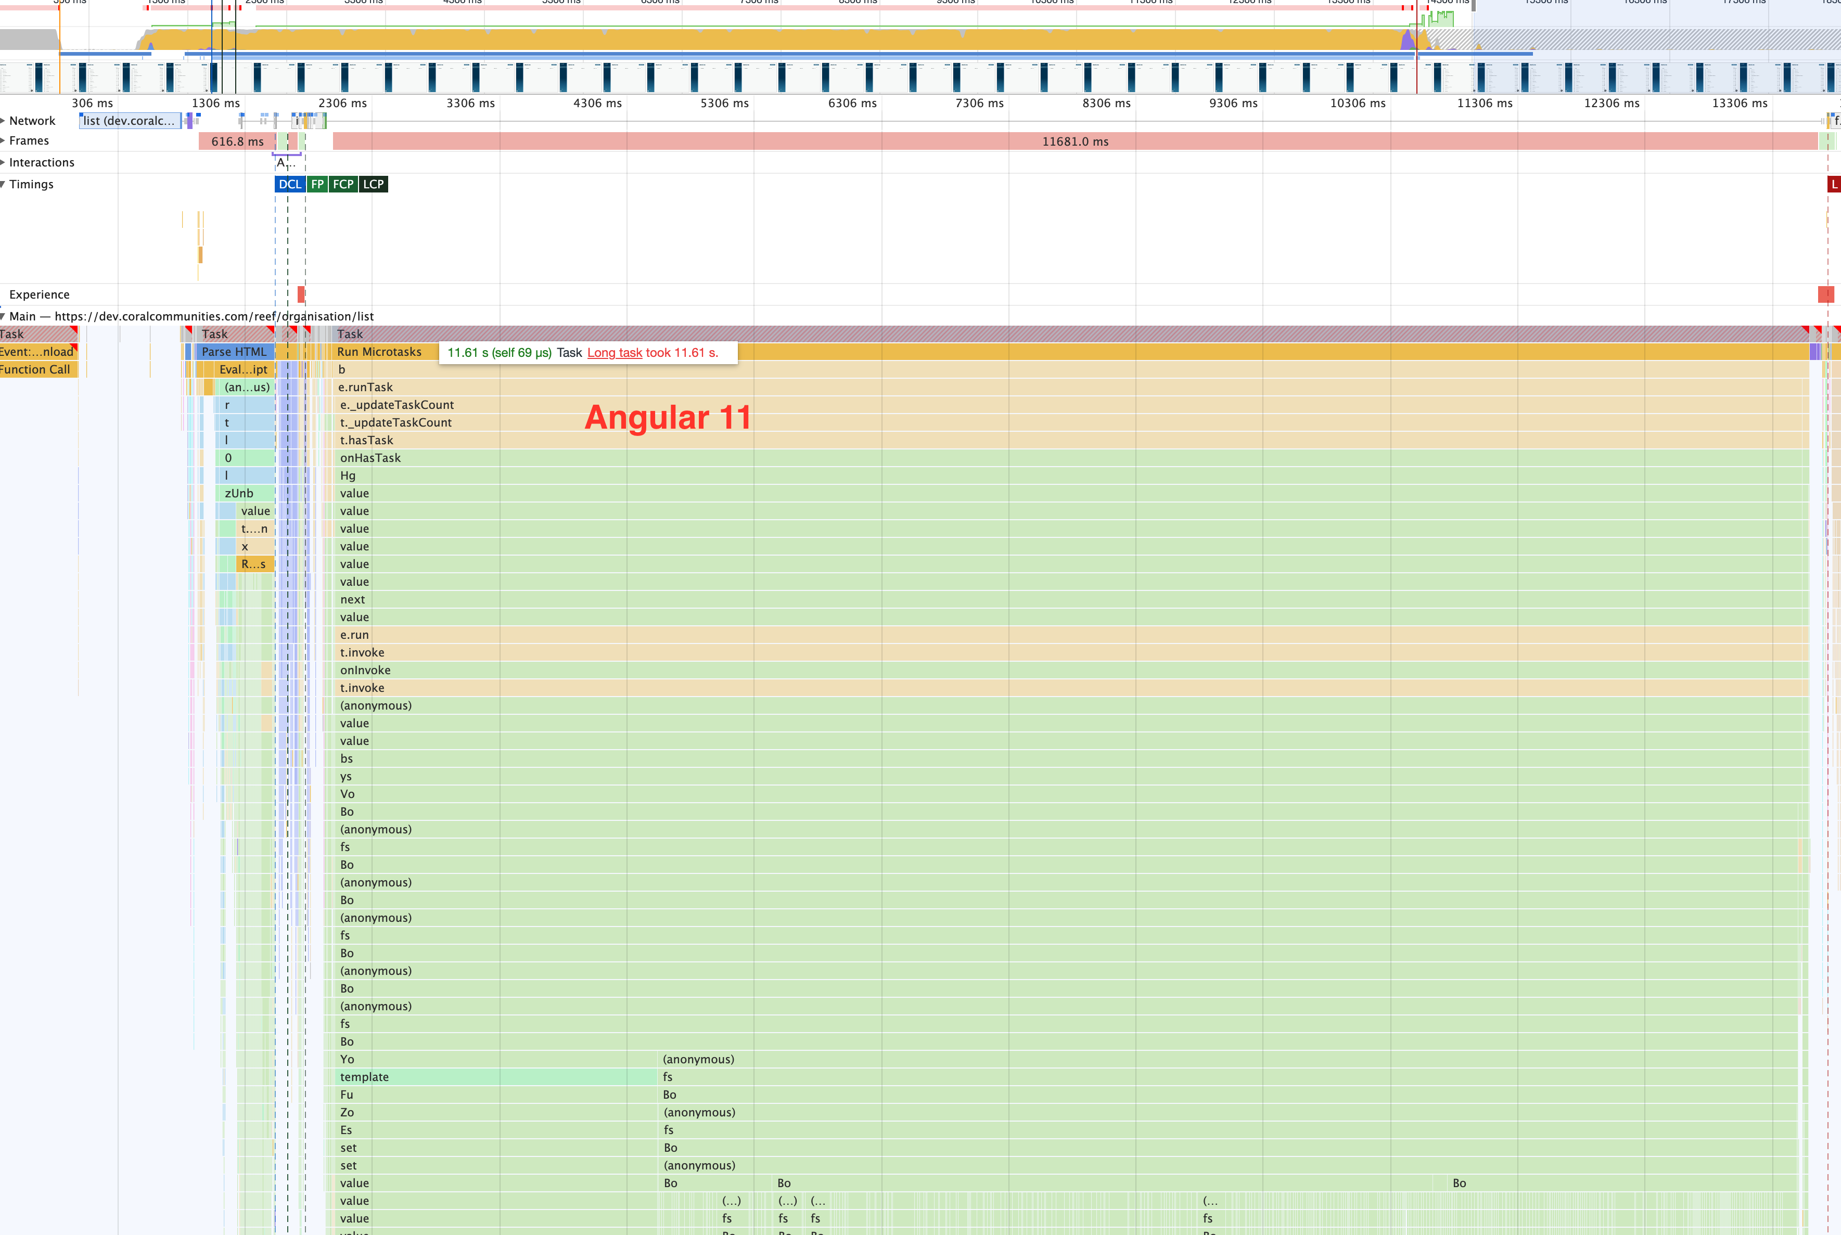Expand the Network track
The height and width of the screenshot is (1235, 1841).
click(4, 121)
